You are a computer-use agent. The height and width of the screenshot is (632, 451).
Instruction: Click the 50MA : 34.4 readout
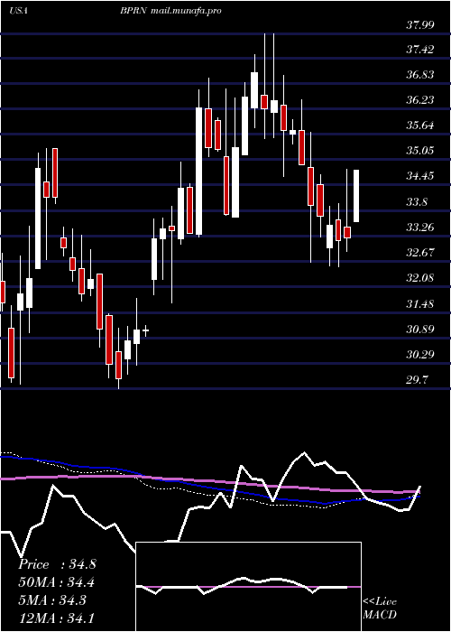[57, 582]
